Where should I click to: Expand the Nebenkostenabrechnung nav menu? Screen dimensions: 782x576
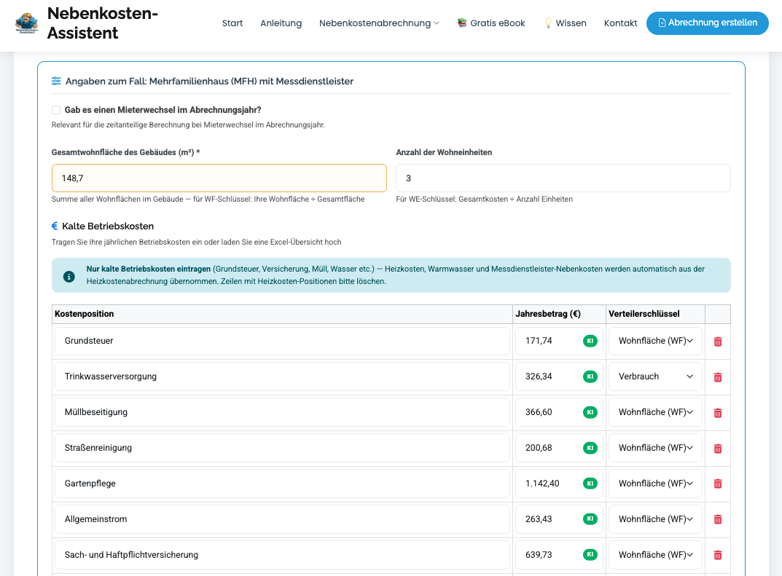[x=379, y=23]
